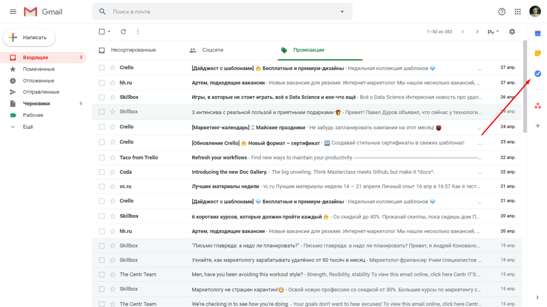Viewport: 547px width, 307px height.
Task: Open input language Ру dropdown
Action: point(493,32)
